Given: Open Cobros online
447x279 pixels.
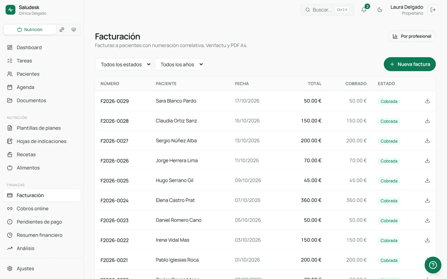Looking at the screenshot, I should tap(42, 209).
